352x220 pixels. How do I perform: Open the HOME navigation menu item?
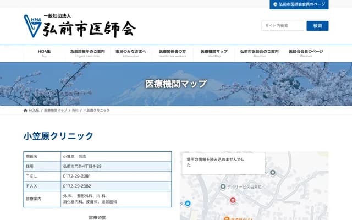(x=45, y=53)
